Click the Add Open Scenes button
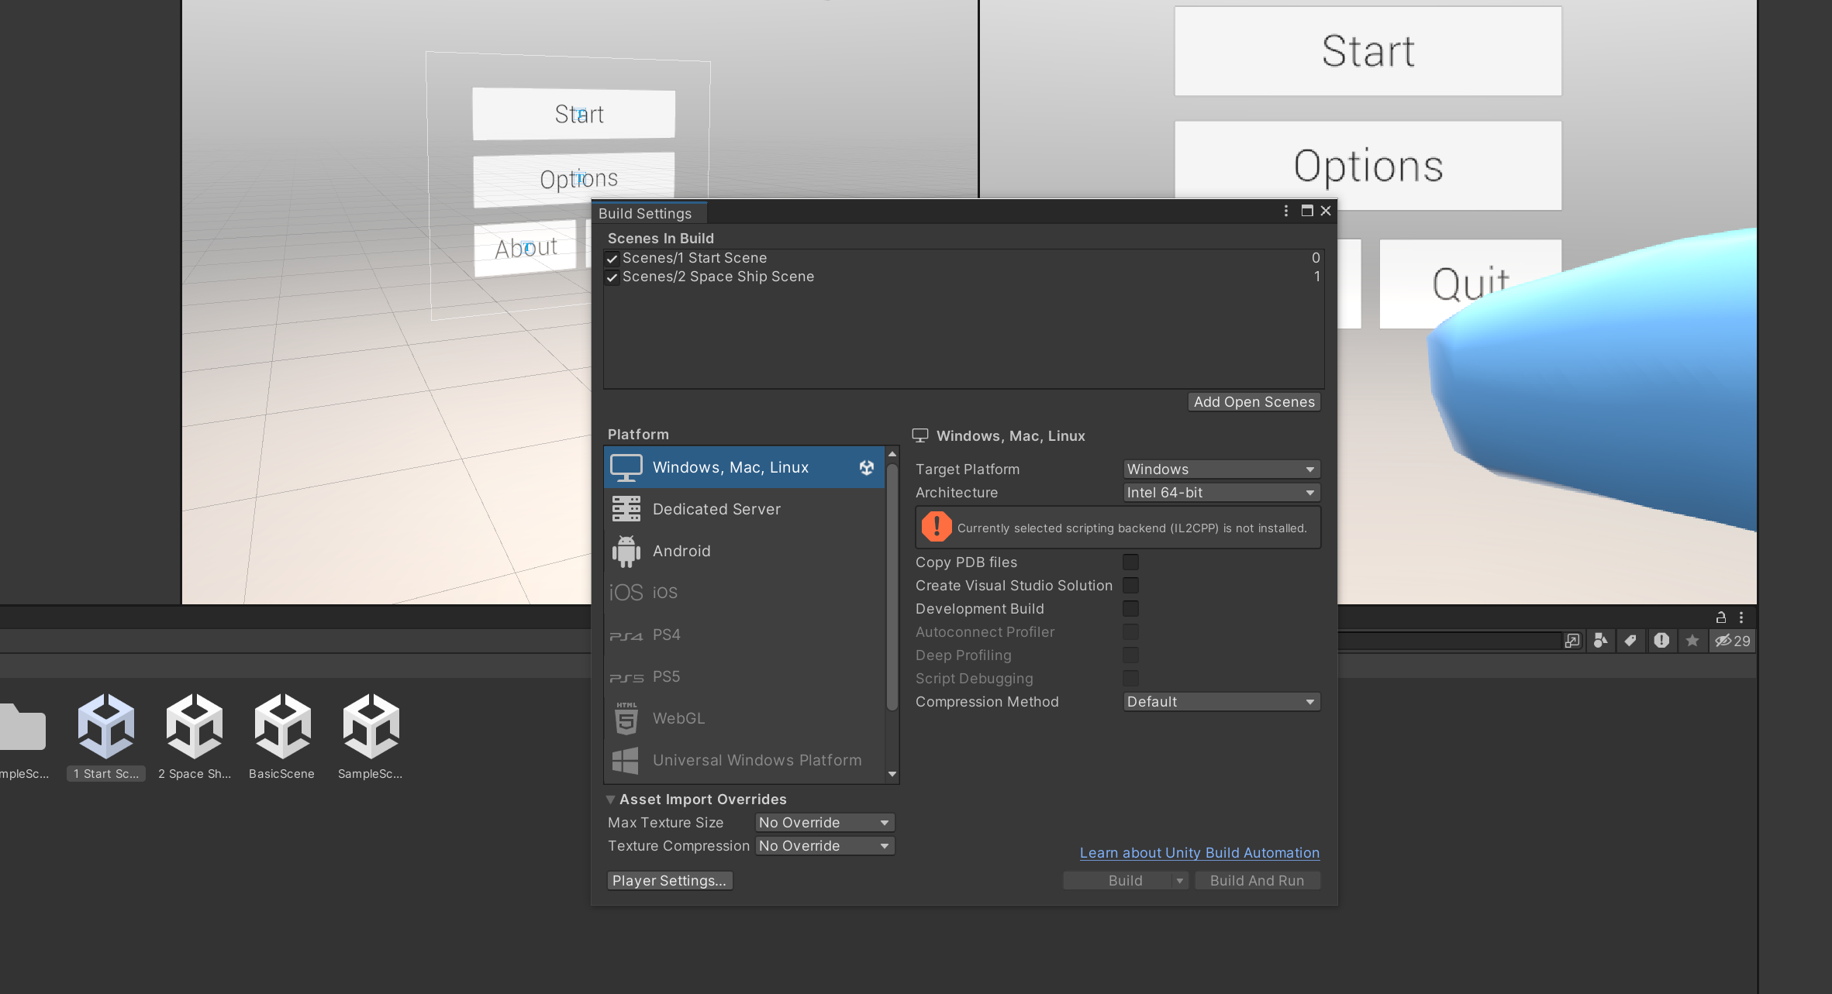The image size is (1832, 994). (x=1254, y=402)
